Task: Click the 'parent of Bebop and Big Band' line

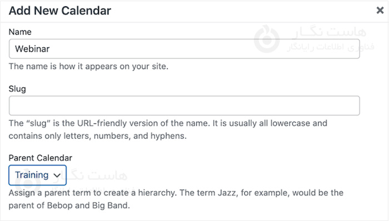Action: 69,205
